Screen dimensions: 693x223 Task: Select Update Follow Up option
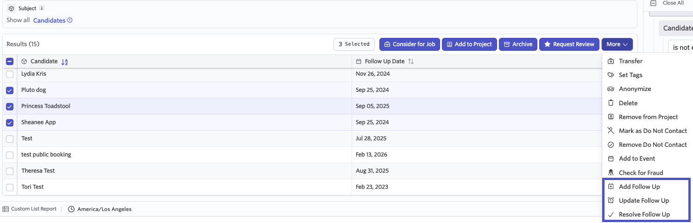644,200
